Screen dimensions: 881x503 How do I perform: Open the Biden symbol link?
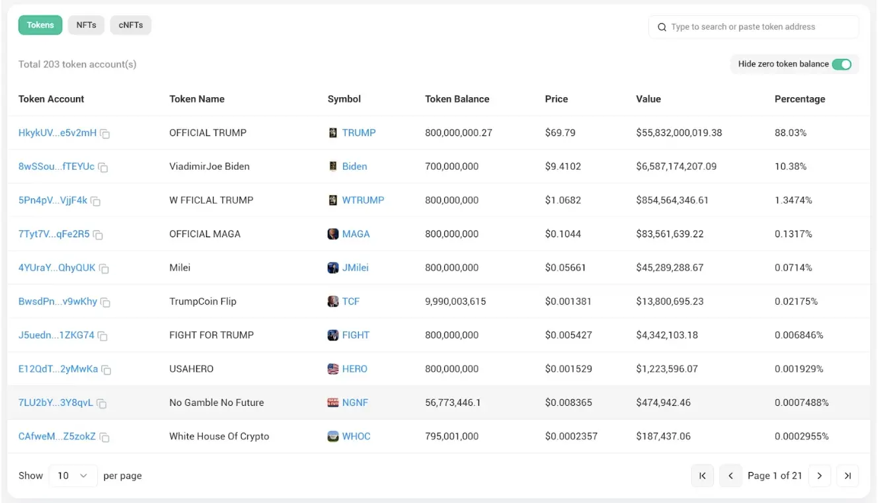click(354, 167)
